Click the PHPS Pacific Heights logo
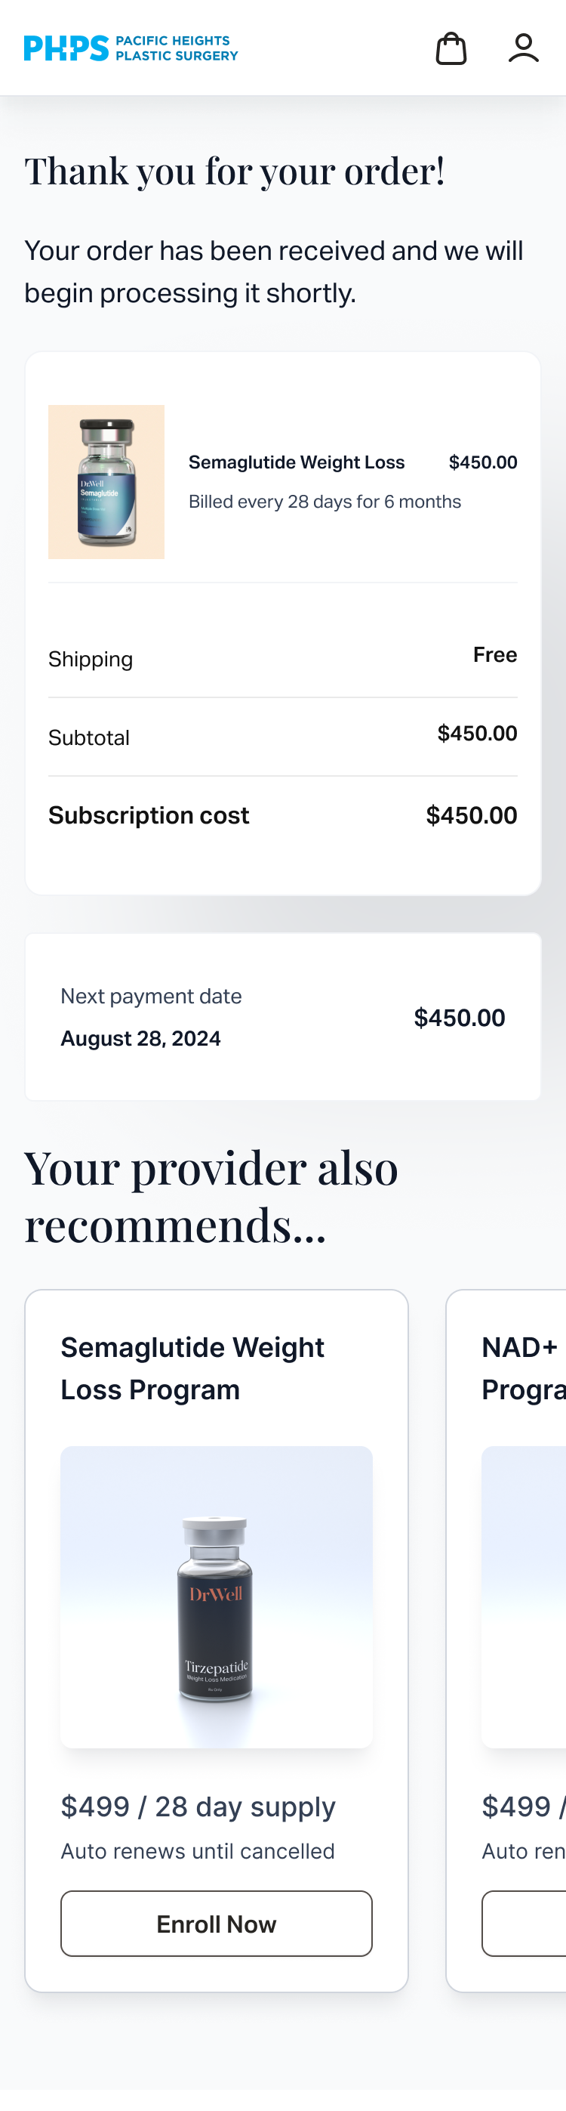 click(x=131, y=48)
